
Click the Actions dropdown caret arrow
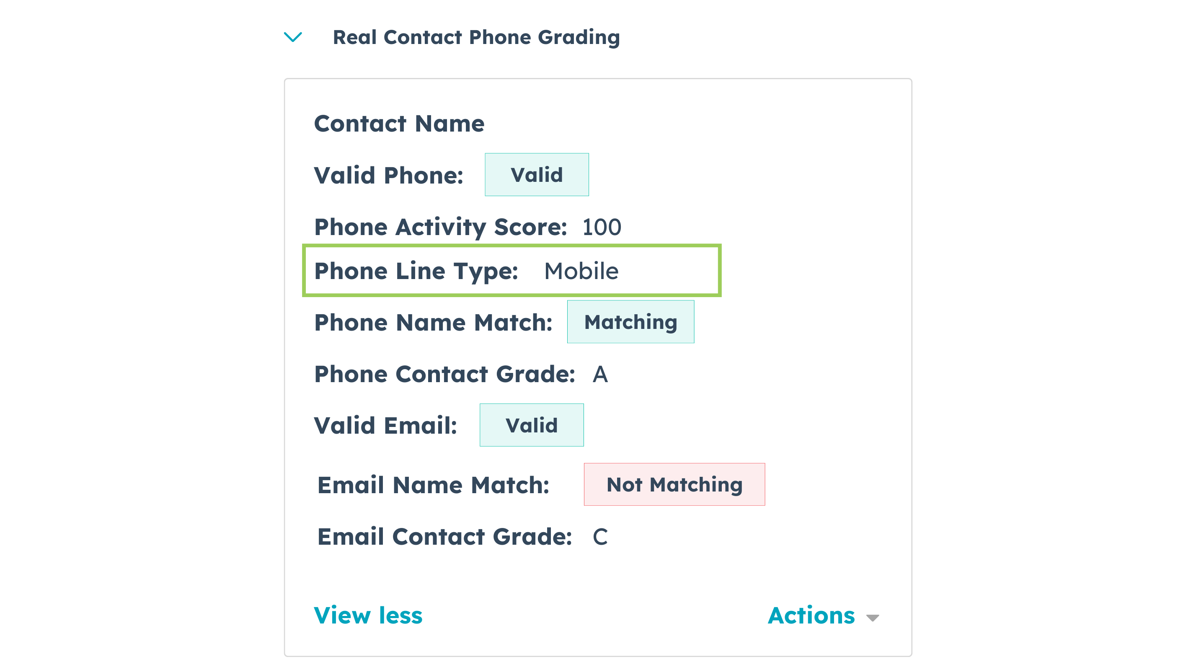[873, 618]
